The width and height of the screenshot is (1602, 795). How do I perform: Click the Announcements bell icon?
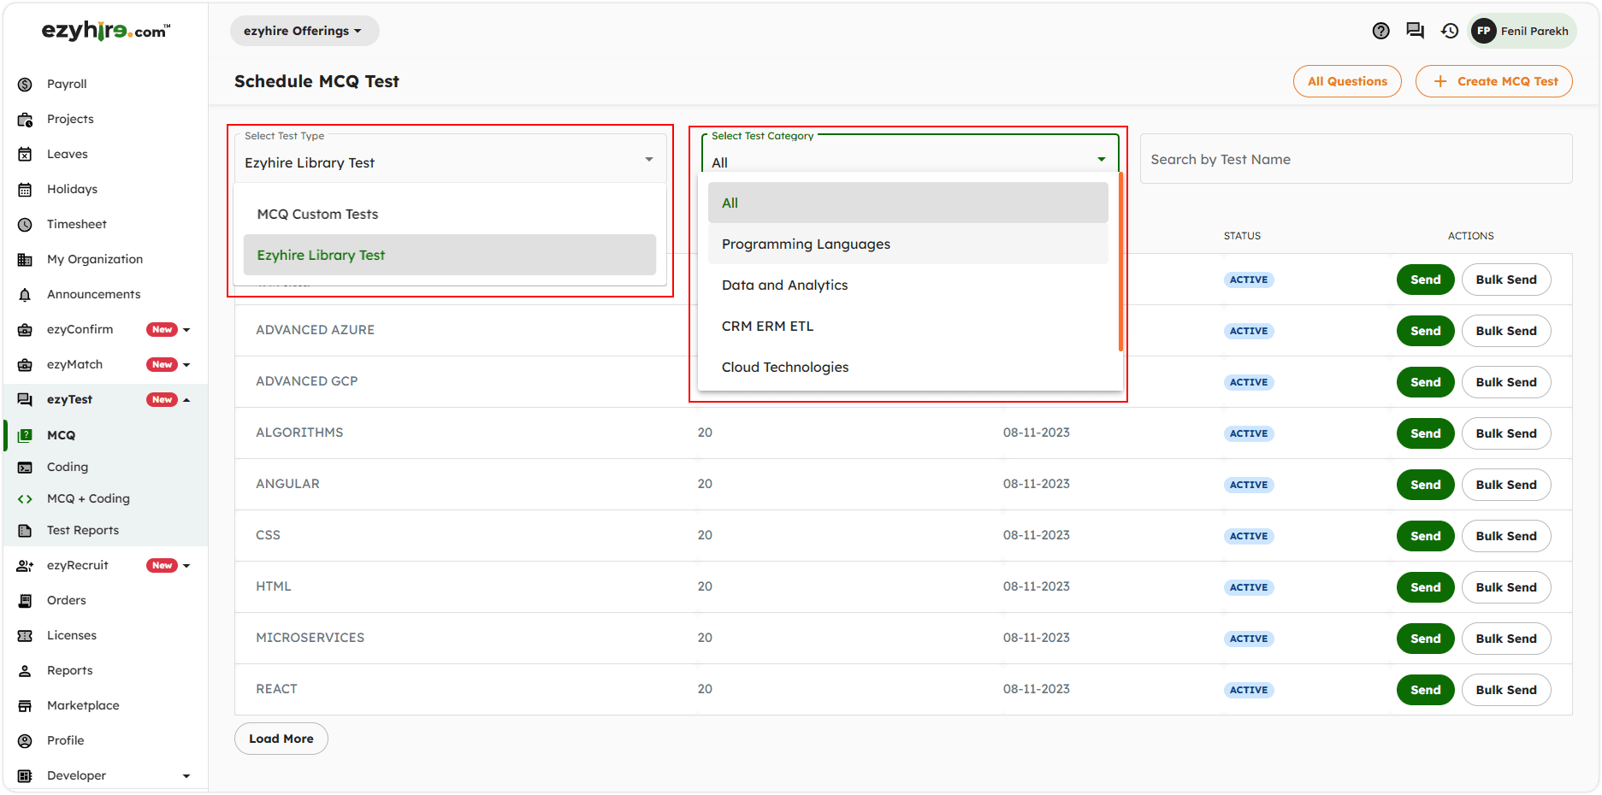[25, 294]
